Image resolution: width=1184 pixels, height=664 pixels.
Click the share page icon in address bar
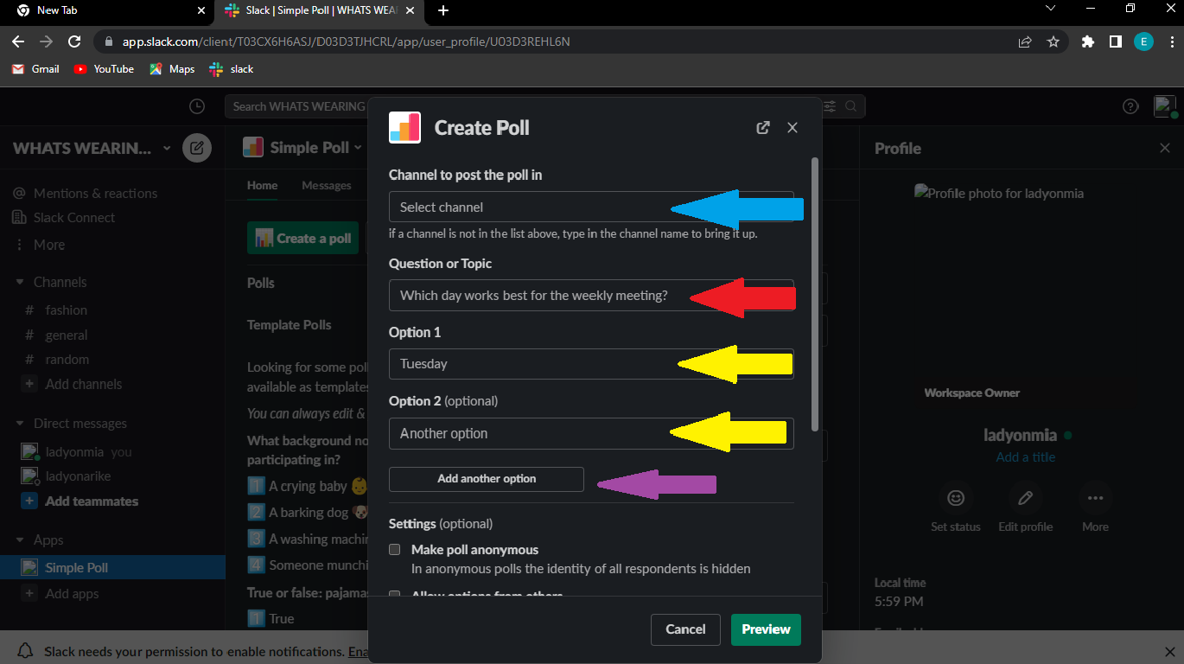pos(1025,41)
